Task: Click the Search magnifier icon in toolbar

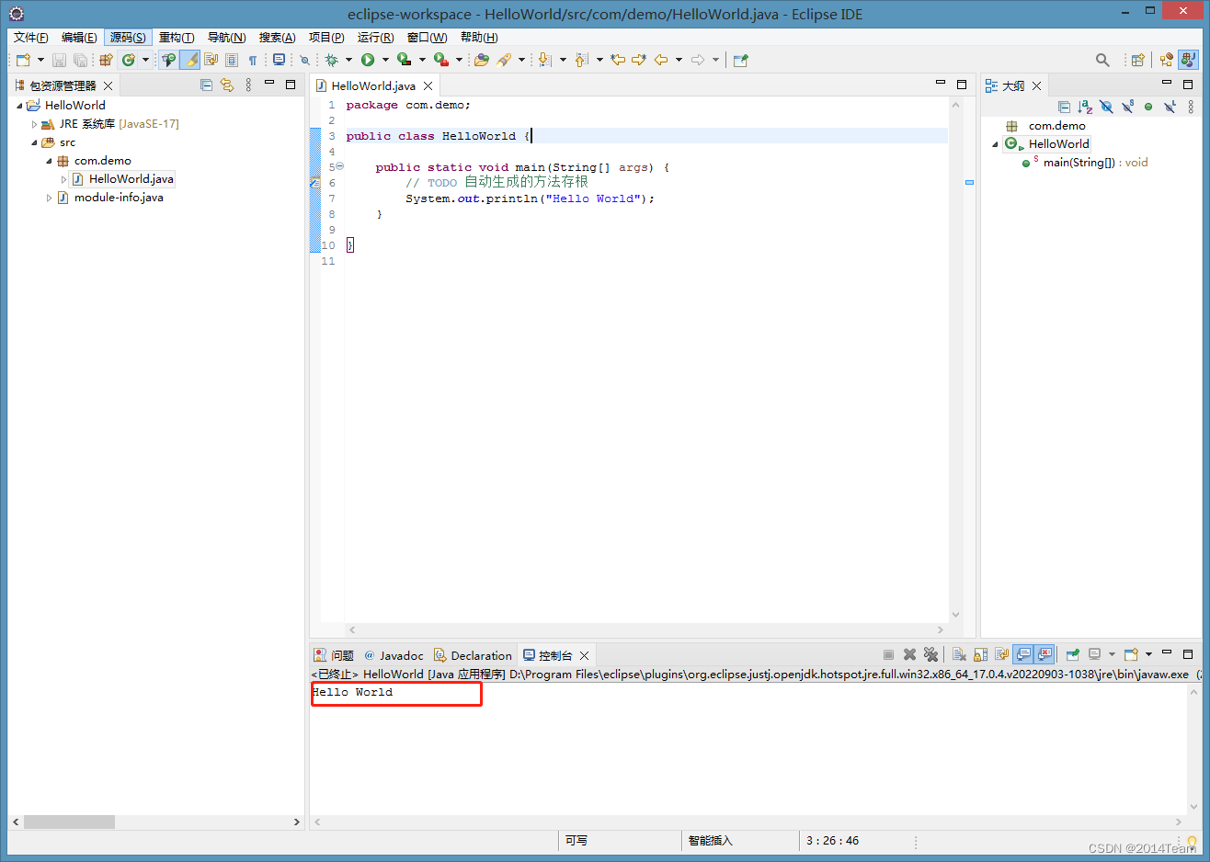Action: pyautogui.click(x=1102, y=60)
